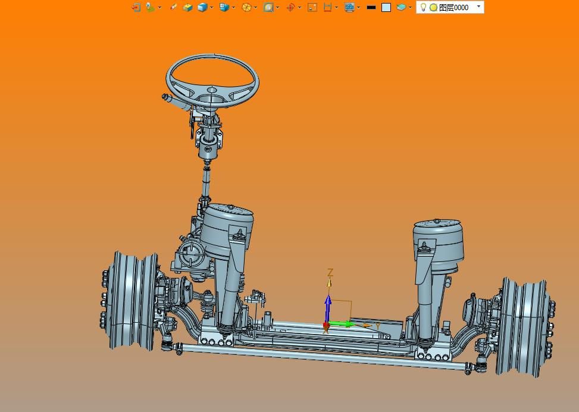Click the teal stacked layers icon
579x412 pixels.
coord(401,7)
